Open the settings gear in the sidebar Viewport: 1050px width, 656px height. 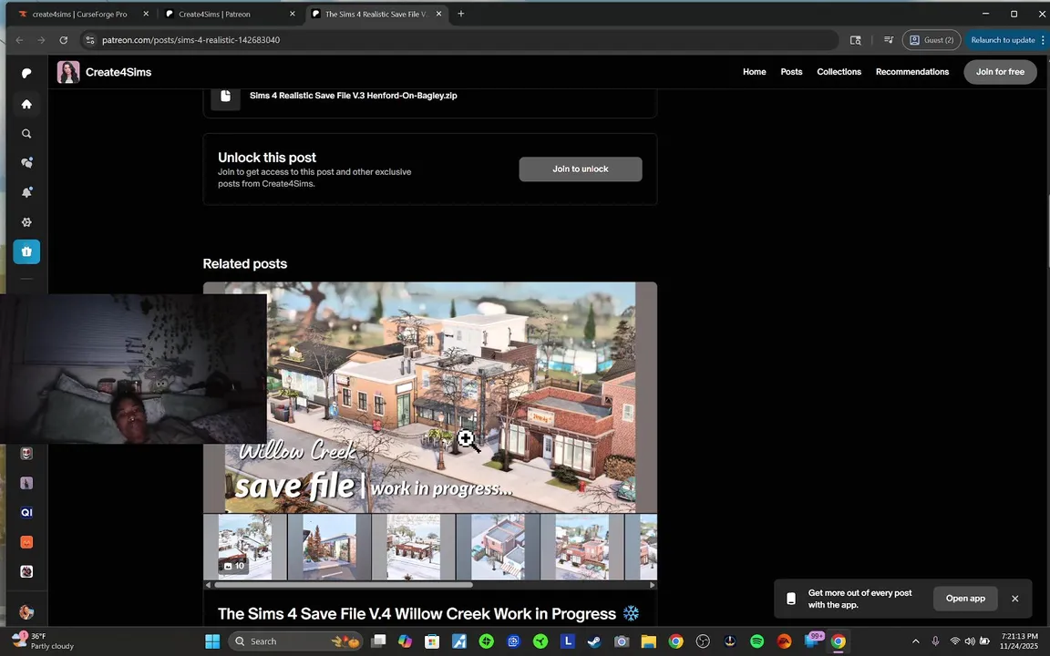pos(26,221)
